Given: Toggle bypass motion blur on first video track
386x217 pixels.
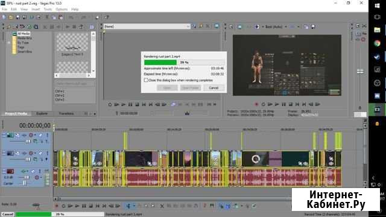Looking at the screenshot, I should pos(17,135).
